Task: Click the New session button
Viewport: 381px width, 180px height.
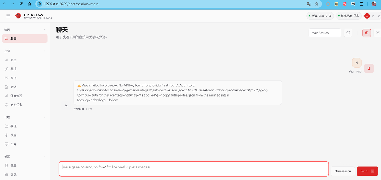Action: click(x=343, y=171)
